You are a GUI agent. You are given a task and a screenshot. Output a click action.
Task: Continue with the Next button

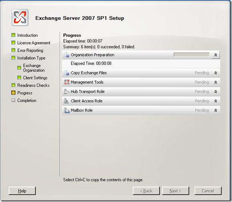(x=176, y=191)
